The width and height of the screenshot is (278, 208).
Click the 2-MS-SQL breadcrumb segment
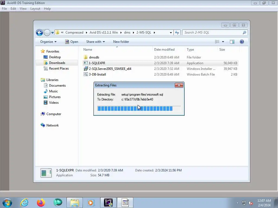(x=144, y=32)
